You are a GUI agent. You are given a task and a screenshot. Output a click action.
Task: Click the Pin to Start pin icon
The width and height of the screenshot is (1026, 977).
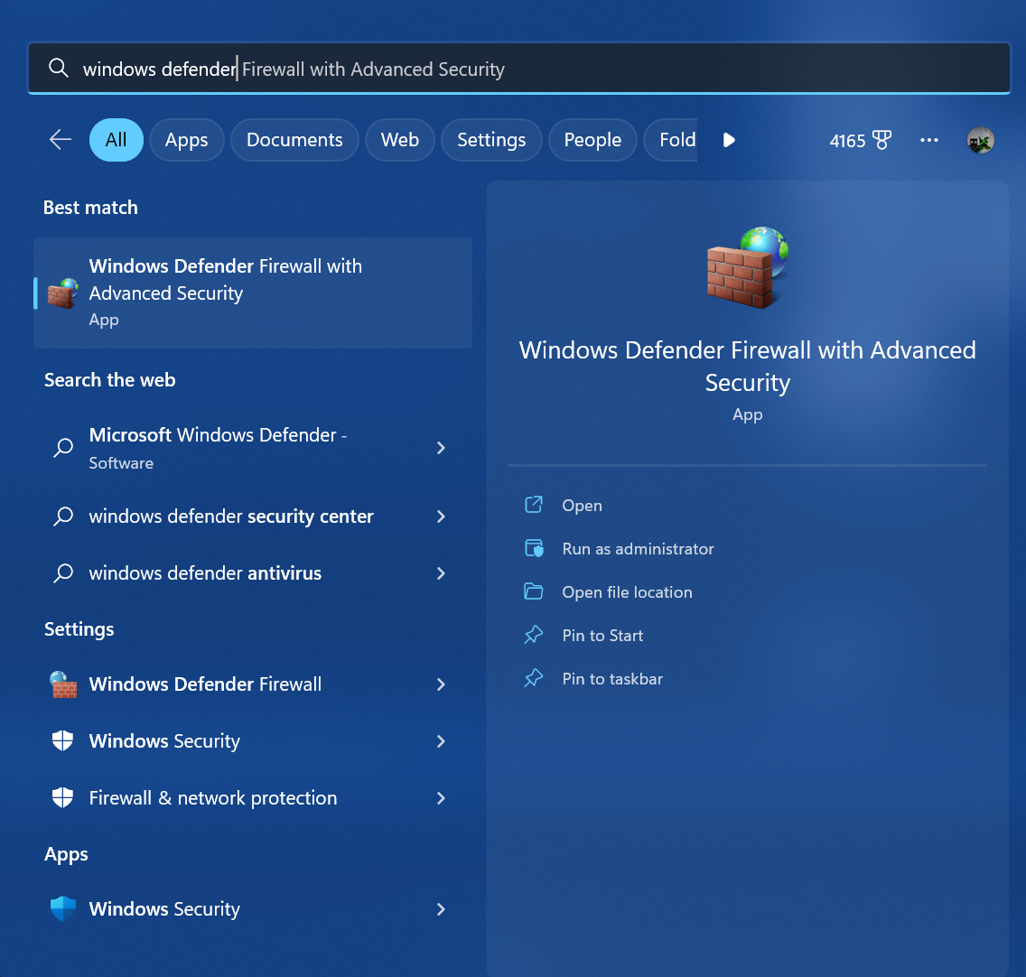pos(533,635)
